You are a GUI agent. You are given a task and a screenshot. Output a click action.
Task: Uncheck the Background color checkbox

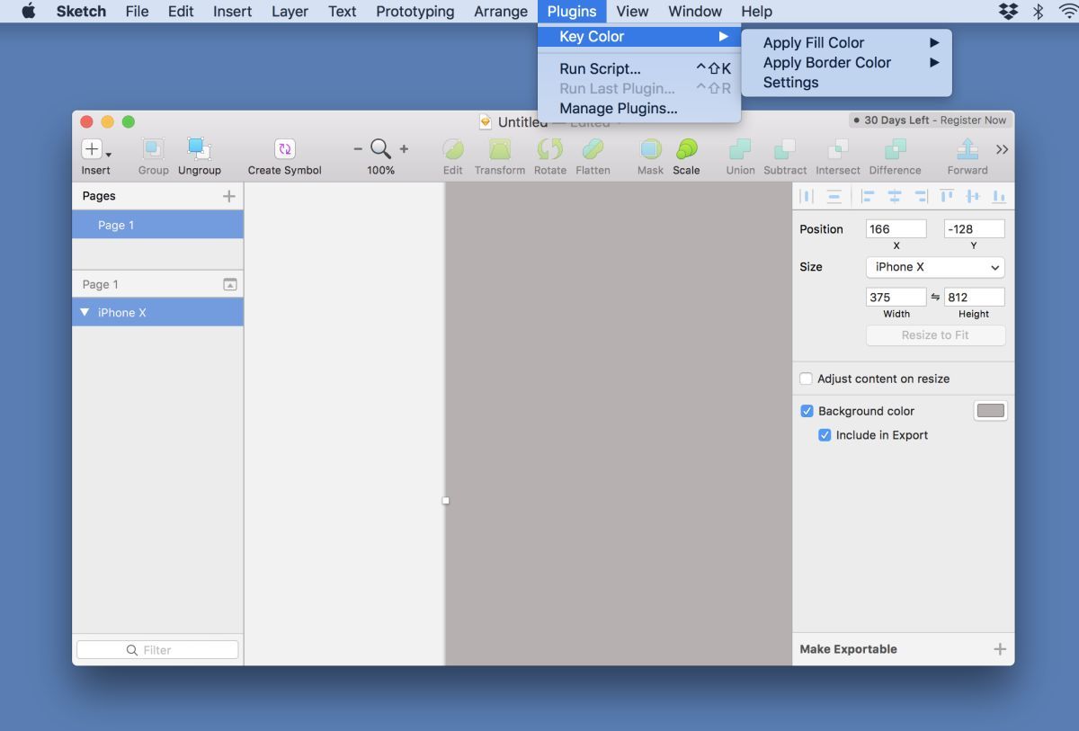(807, 411)
